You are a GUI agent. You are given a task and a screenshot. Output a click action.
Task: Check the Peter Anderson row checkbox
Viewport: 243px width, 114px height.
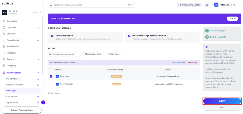[x=51, y=84]
